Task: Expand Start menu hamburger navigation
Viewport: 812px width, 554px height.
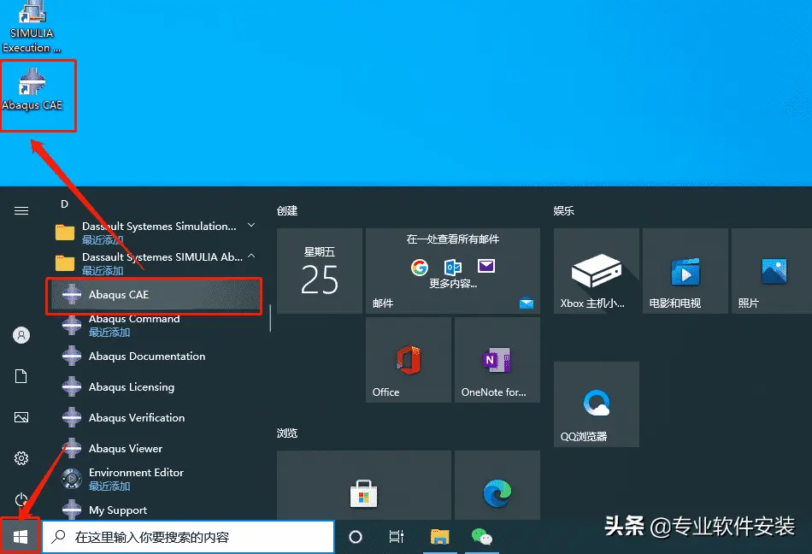Action: (21, 210)
